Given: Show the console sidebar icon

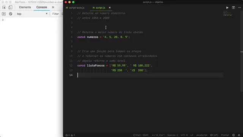Looking at the screenshot, I should tap(4, 14).
